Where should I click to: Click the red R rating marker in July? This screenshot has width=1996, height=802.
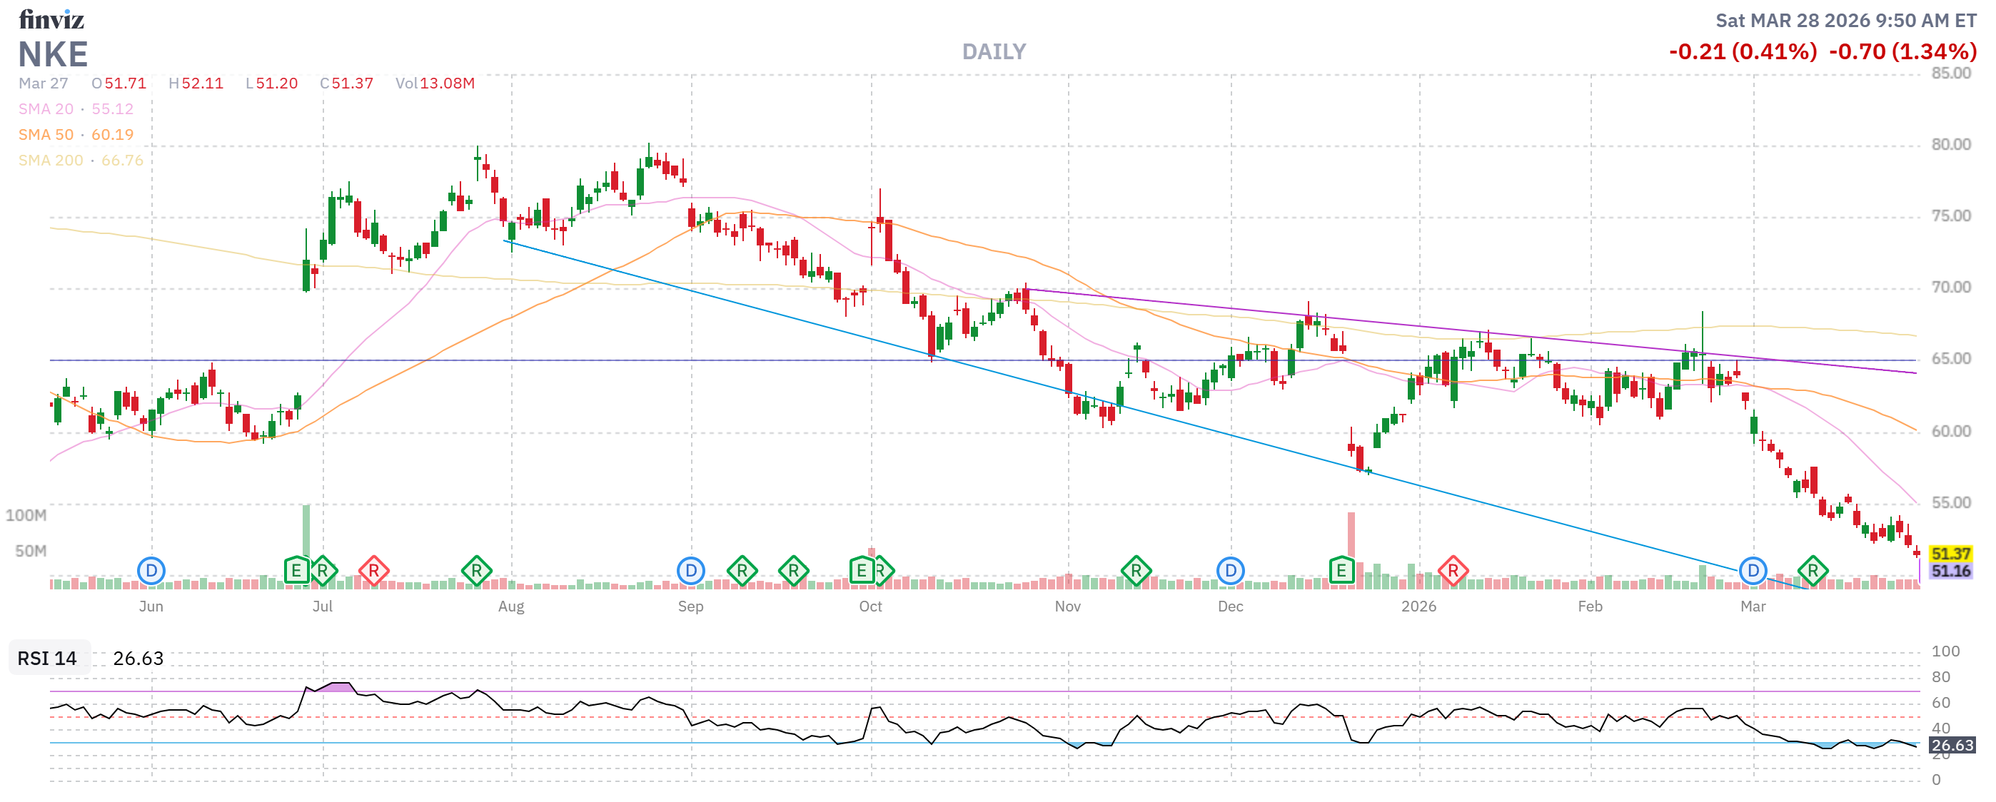373,572
